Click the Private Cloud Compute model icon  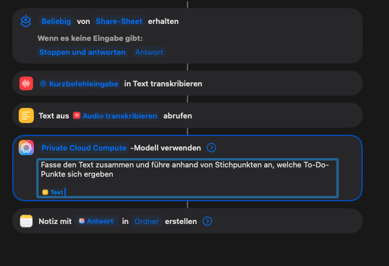26,148
